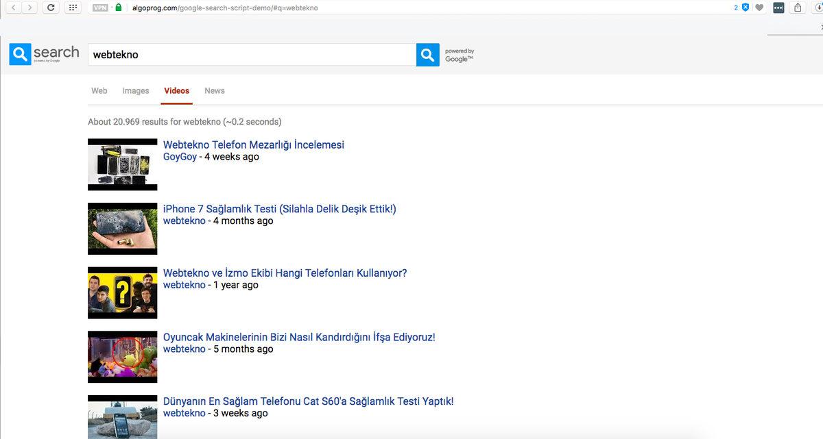Switch to the Images tab
Image resolution: width=823 pixels, height=439 pixels.
pyautogui.click(x=135, y=90)
